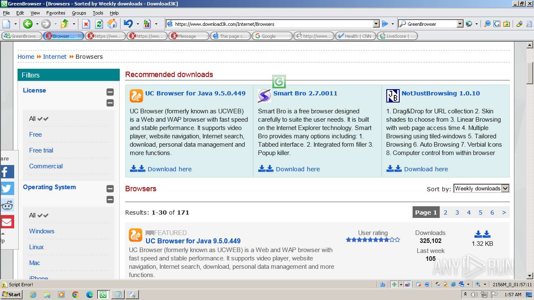Click inside the address bar URL field

273,24
